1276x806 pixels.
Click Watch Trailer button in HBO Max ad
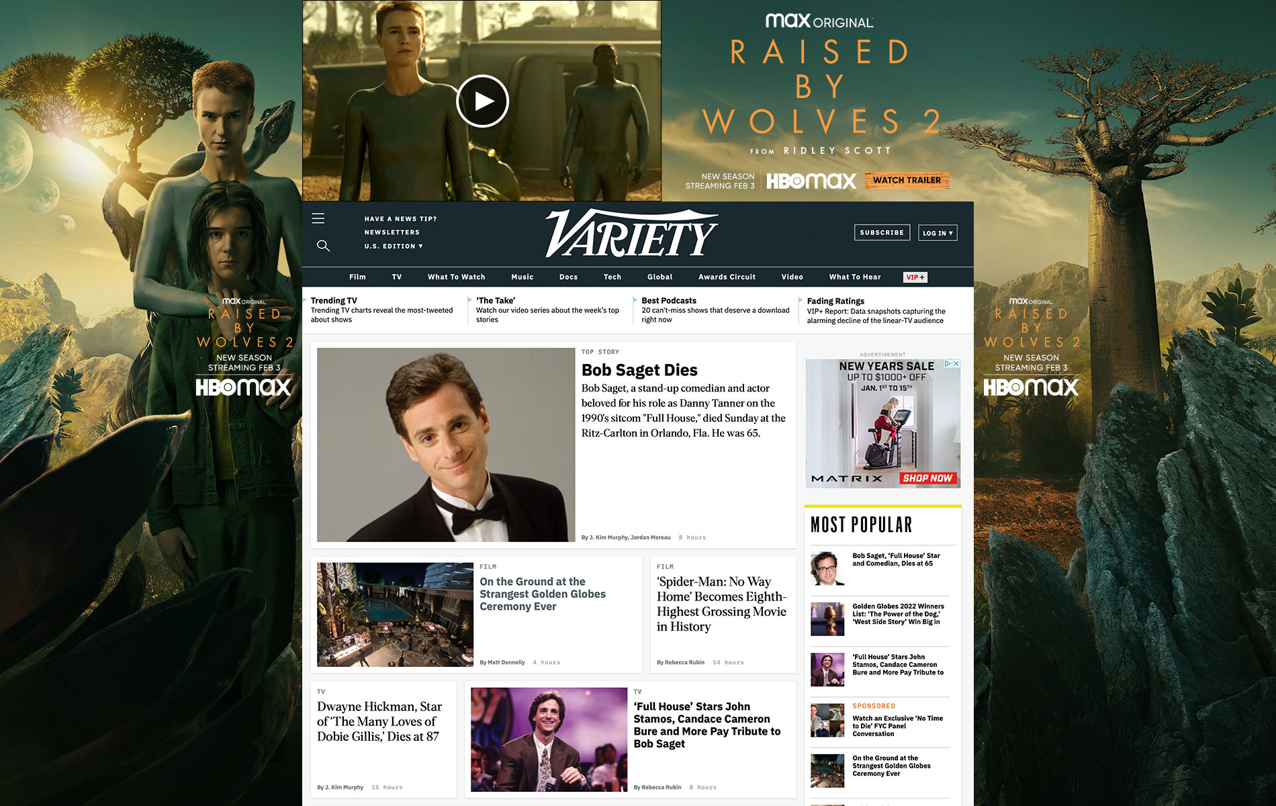click(907, 180)
